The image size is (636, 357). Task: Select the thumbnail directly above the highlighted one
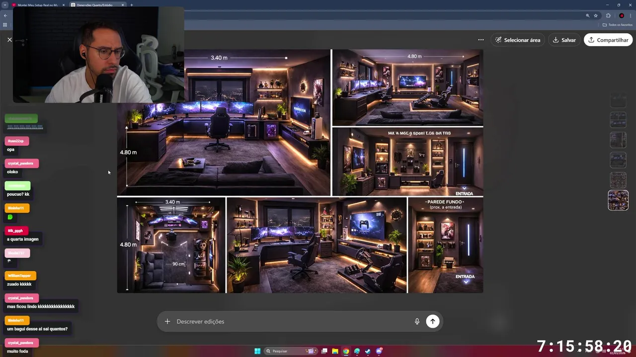(618, 180)
